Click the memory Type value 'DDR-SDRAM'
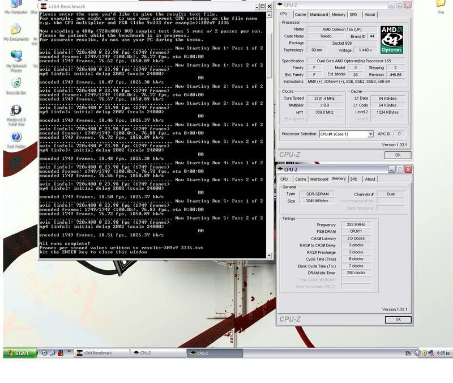 tap(317, 194)
